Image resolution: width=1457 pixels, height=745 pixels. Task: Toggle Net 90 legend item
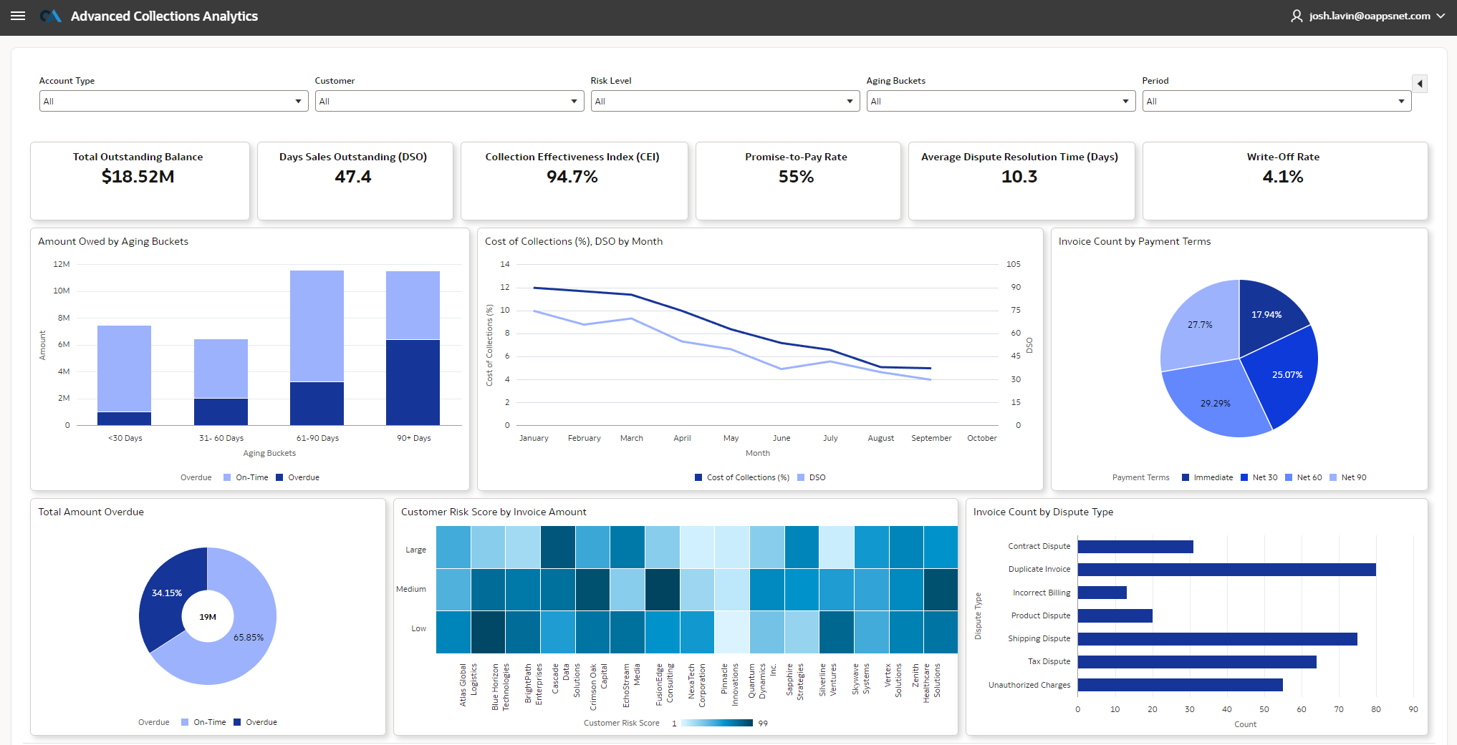[1347, 477]
